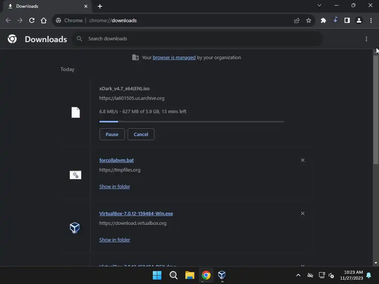Click the managed organization building icon
The width and height of the screenshot is (379, 284).
coord(135,57)
